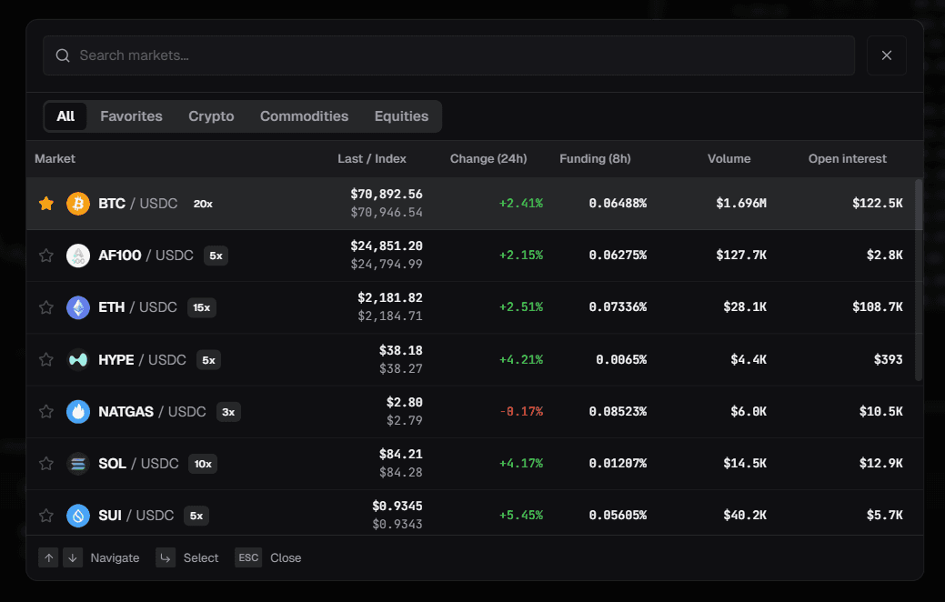
Task: Switch to the Crypto tab
Action: click(x=210, y=115)
